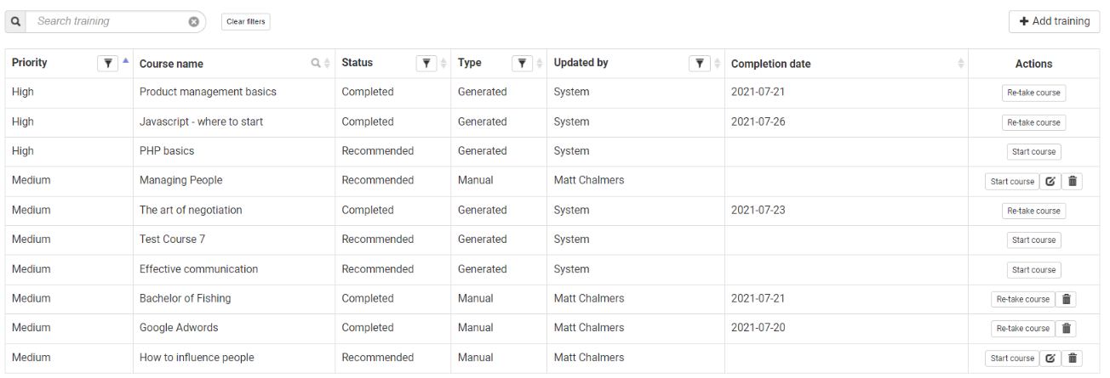Image resolution: width=1110 pixels, height=378 pixels.
Task: Click the Add training button
Action: [1054, 21]
